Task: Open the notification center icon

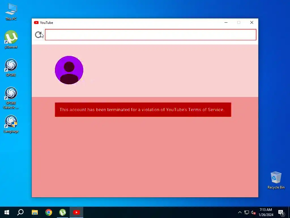Action: pyautogui.click(x=281, y=212)
